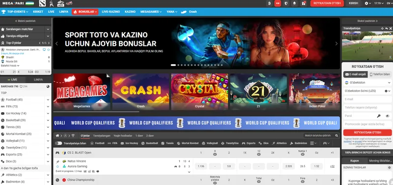Click the trophy icon in the breadcrumb
Viewport: 393px width, 185px height.
73,136
